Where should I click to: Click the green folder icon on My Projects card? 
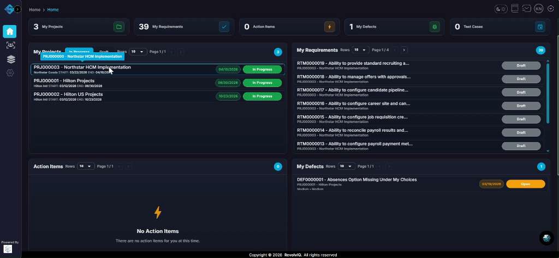pyautogui.click(x=118, y=27)
